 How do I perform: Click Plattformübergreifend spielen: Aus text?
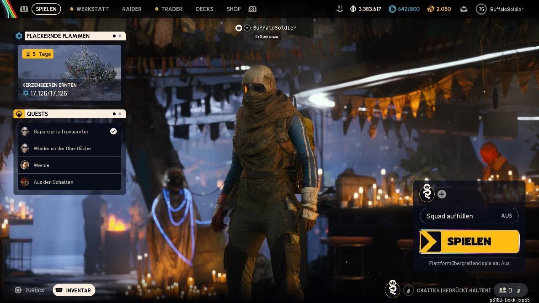click(469, 263)
